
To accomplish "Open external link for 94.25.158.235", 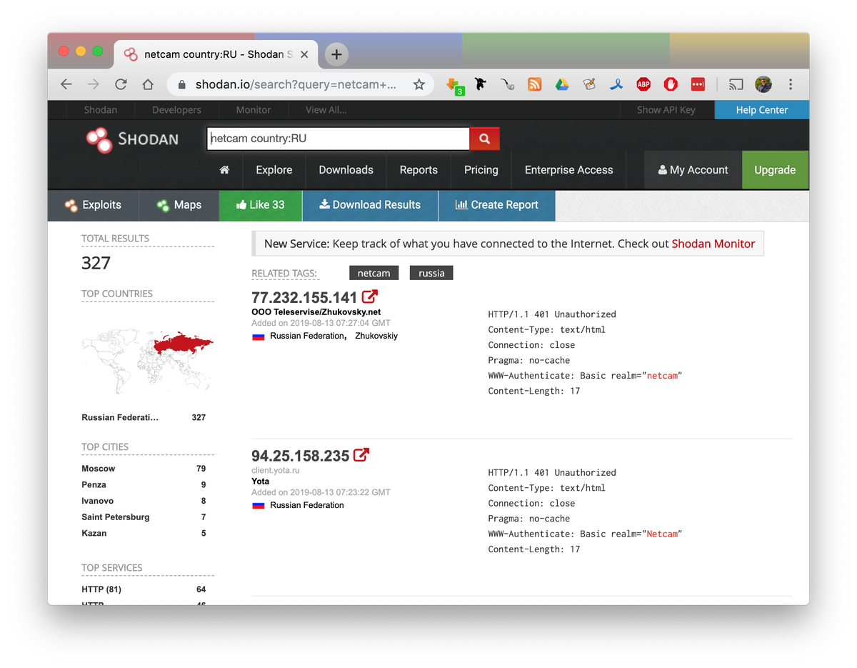I will (x=361, y=454).
